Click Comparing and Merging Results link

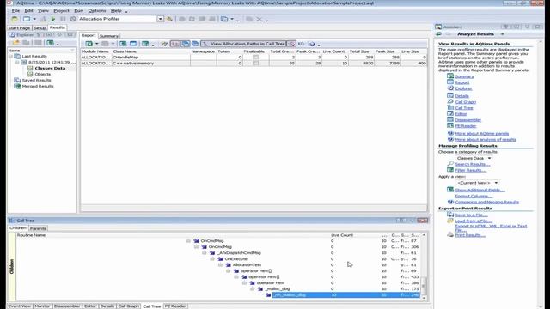[487, 203]
